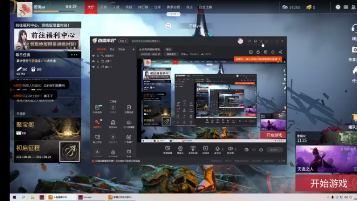
Task: Mute the microphone (麦克风) in streaming app
Action: 217,149
